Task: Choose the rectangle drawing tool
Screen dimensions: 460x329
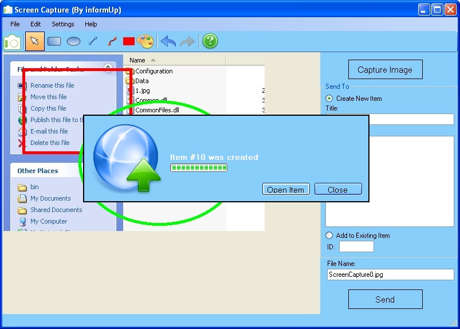Action: click(x=54, y=41)
